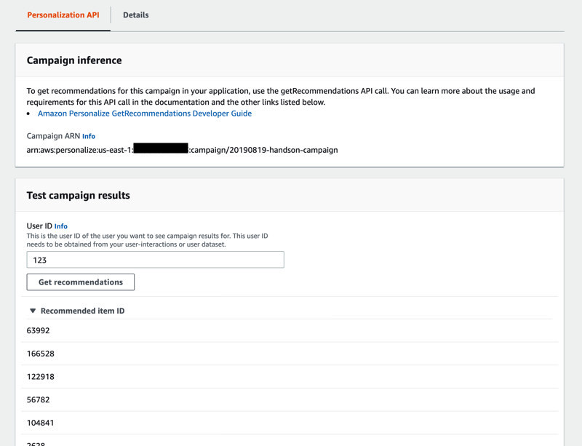Viewport: 582px width, 446px height.
Task: Select the Personalization API tab
Action: pyautogui.click(x=63, y=15)
